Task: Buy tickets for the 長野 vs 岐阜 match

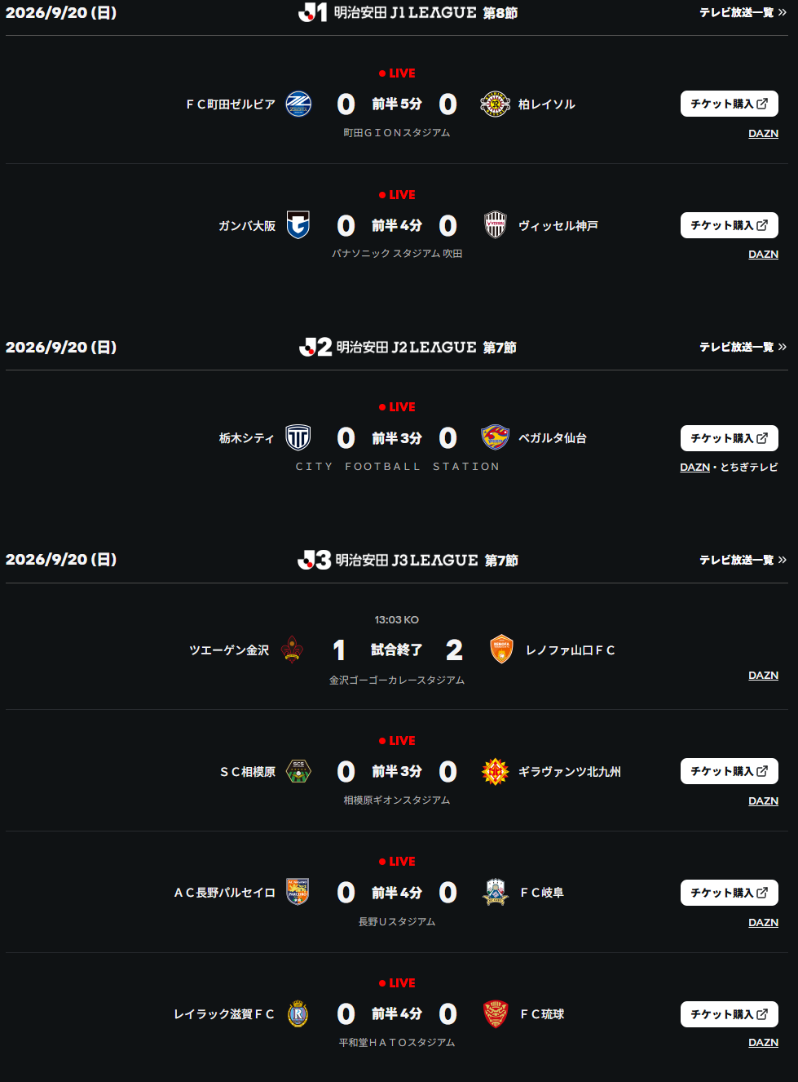Action: [730, 893]
